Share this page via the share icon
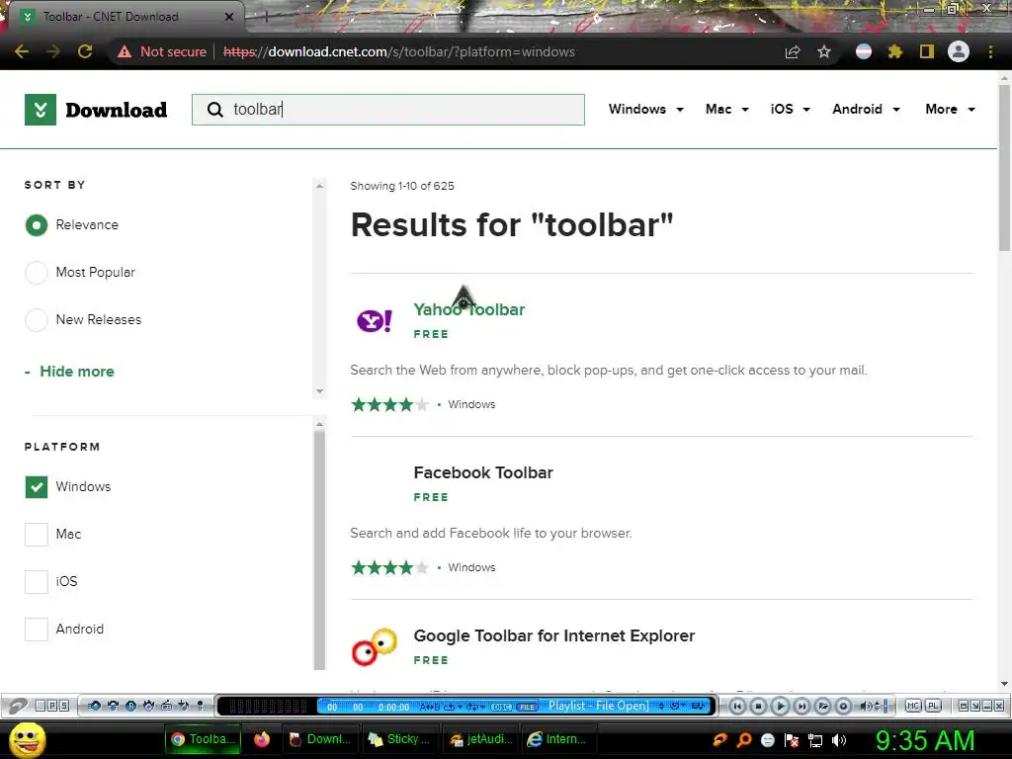1012x759 pixels. click(x=793, y=51)
